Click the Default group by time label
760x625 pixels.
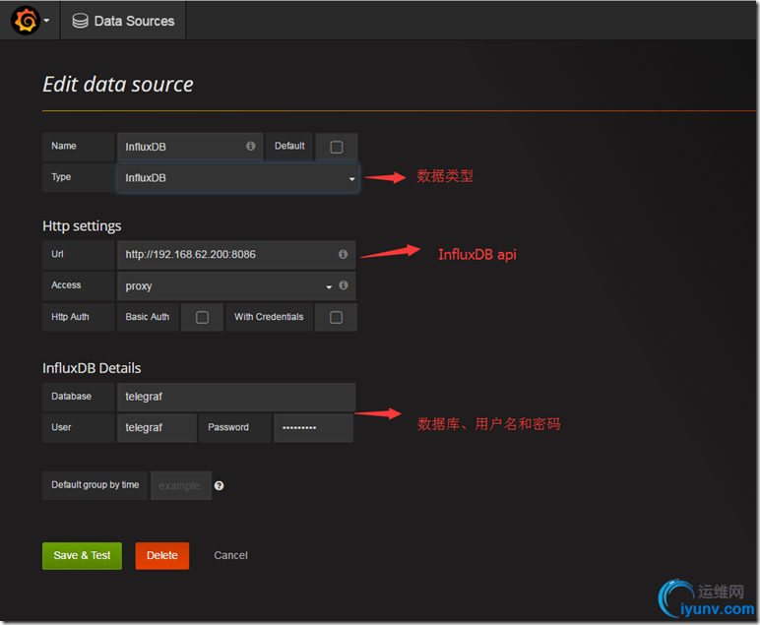[x=95, y=485]
